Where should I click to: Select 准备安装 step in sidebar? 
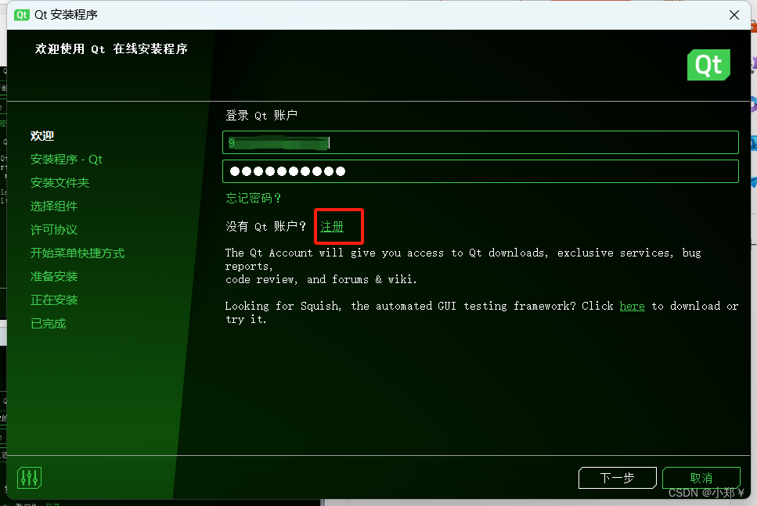[54, 276]
